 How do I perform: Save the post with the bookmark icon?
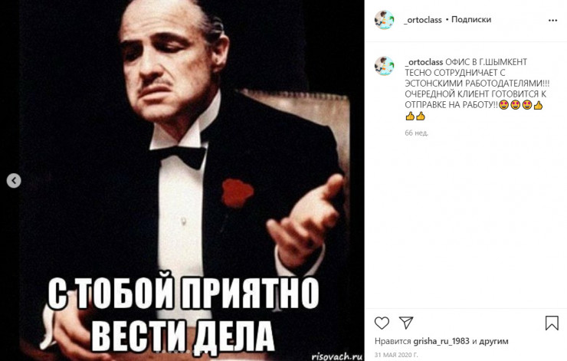[x=552, y=323]
